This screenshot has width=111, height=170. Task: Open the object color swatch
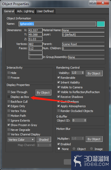pyautogui.click(x=101, y=24)
